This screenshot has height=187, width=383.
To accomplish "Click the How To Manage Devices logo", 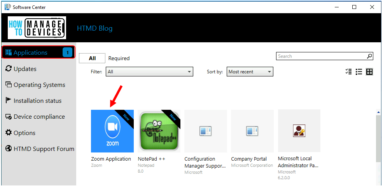I will (37, 28).
